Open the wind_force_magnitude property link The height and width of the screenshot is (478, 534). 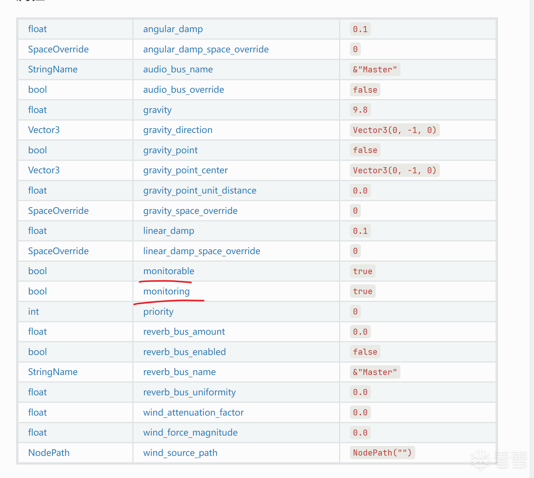click(190, 433)
